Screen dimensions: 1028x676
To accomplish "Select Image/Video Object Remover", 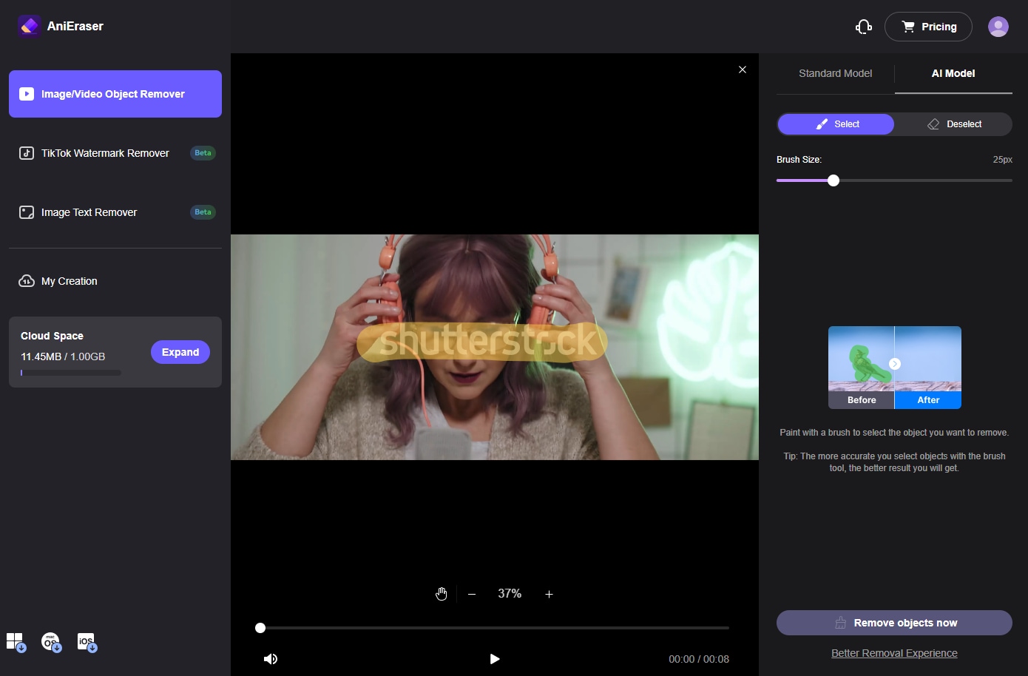I will coord(115,94).
